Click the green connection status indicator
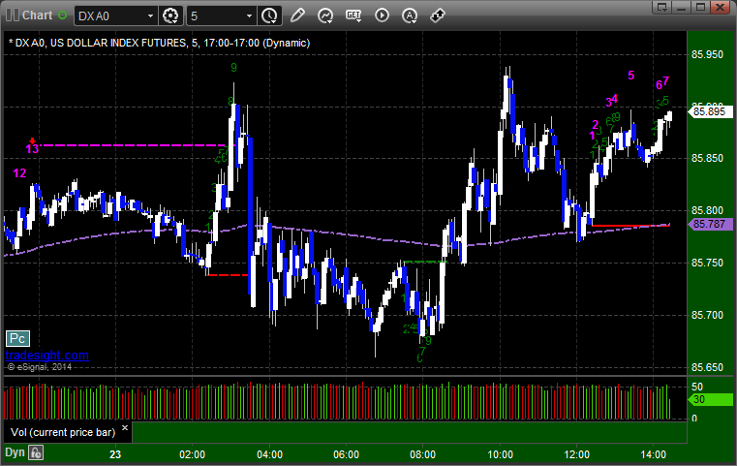Viewport: 737px width, 466px height. [63, 16]
